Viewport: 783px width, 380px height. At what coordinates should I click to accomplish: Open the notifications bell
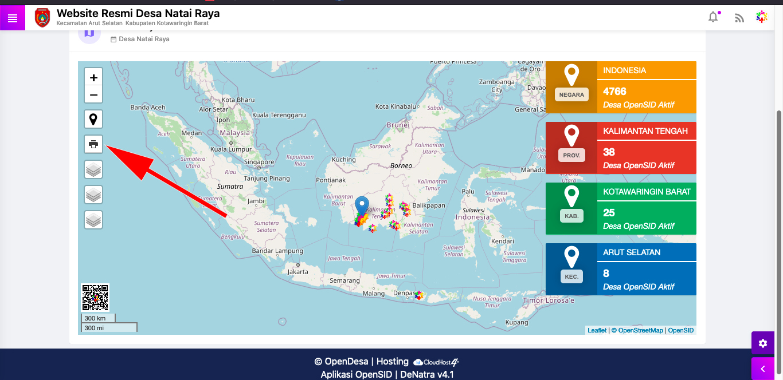713,17
